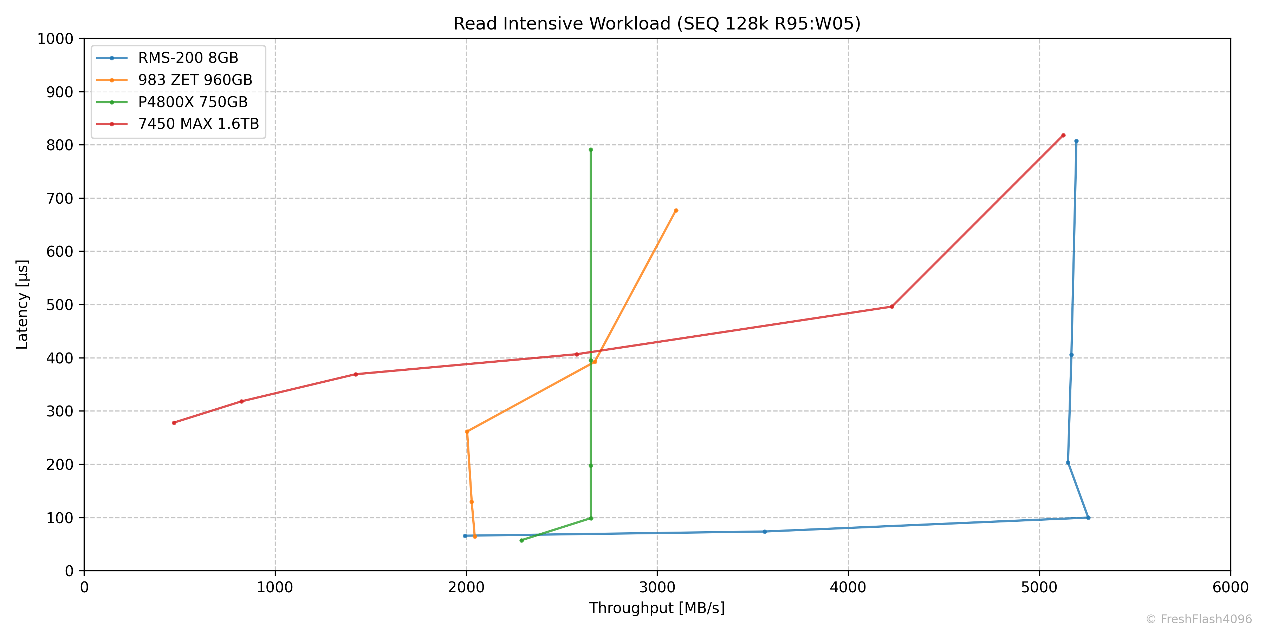Click the RMS-200 8GB legend entry
The image size is (1265, 632).
pyautogui.click(x=188, y=58)
